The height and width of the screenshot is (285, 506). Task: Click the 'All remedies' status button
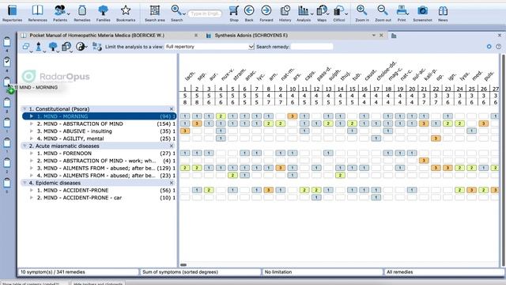click(444, 272)
